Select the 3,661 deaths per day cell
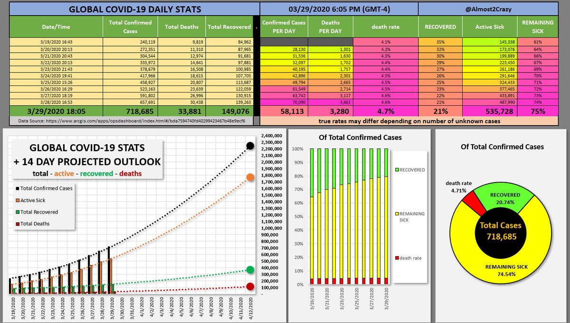The image size is (570, 323). coord(331,102)
